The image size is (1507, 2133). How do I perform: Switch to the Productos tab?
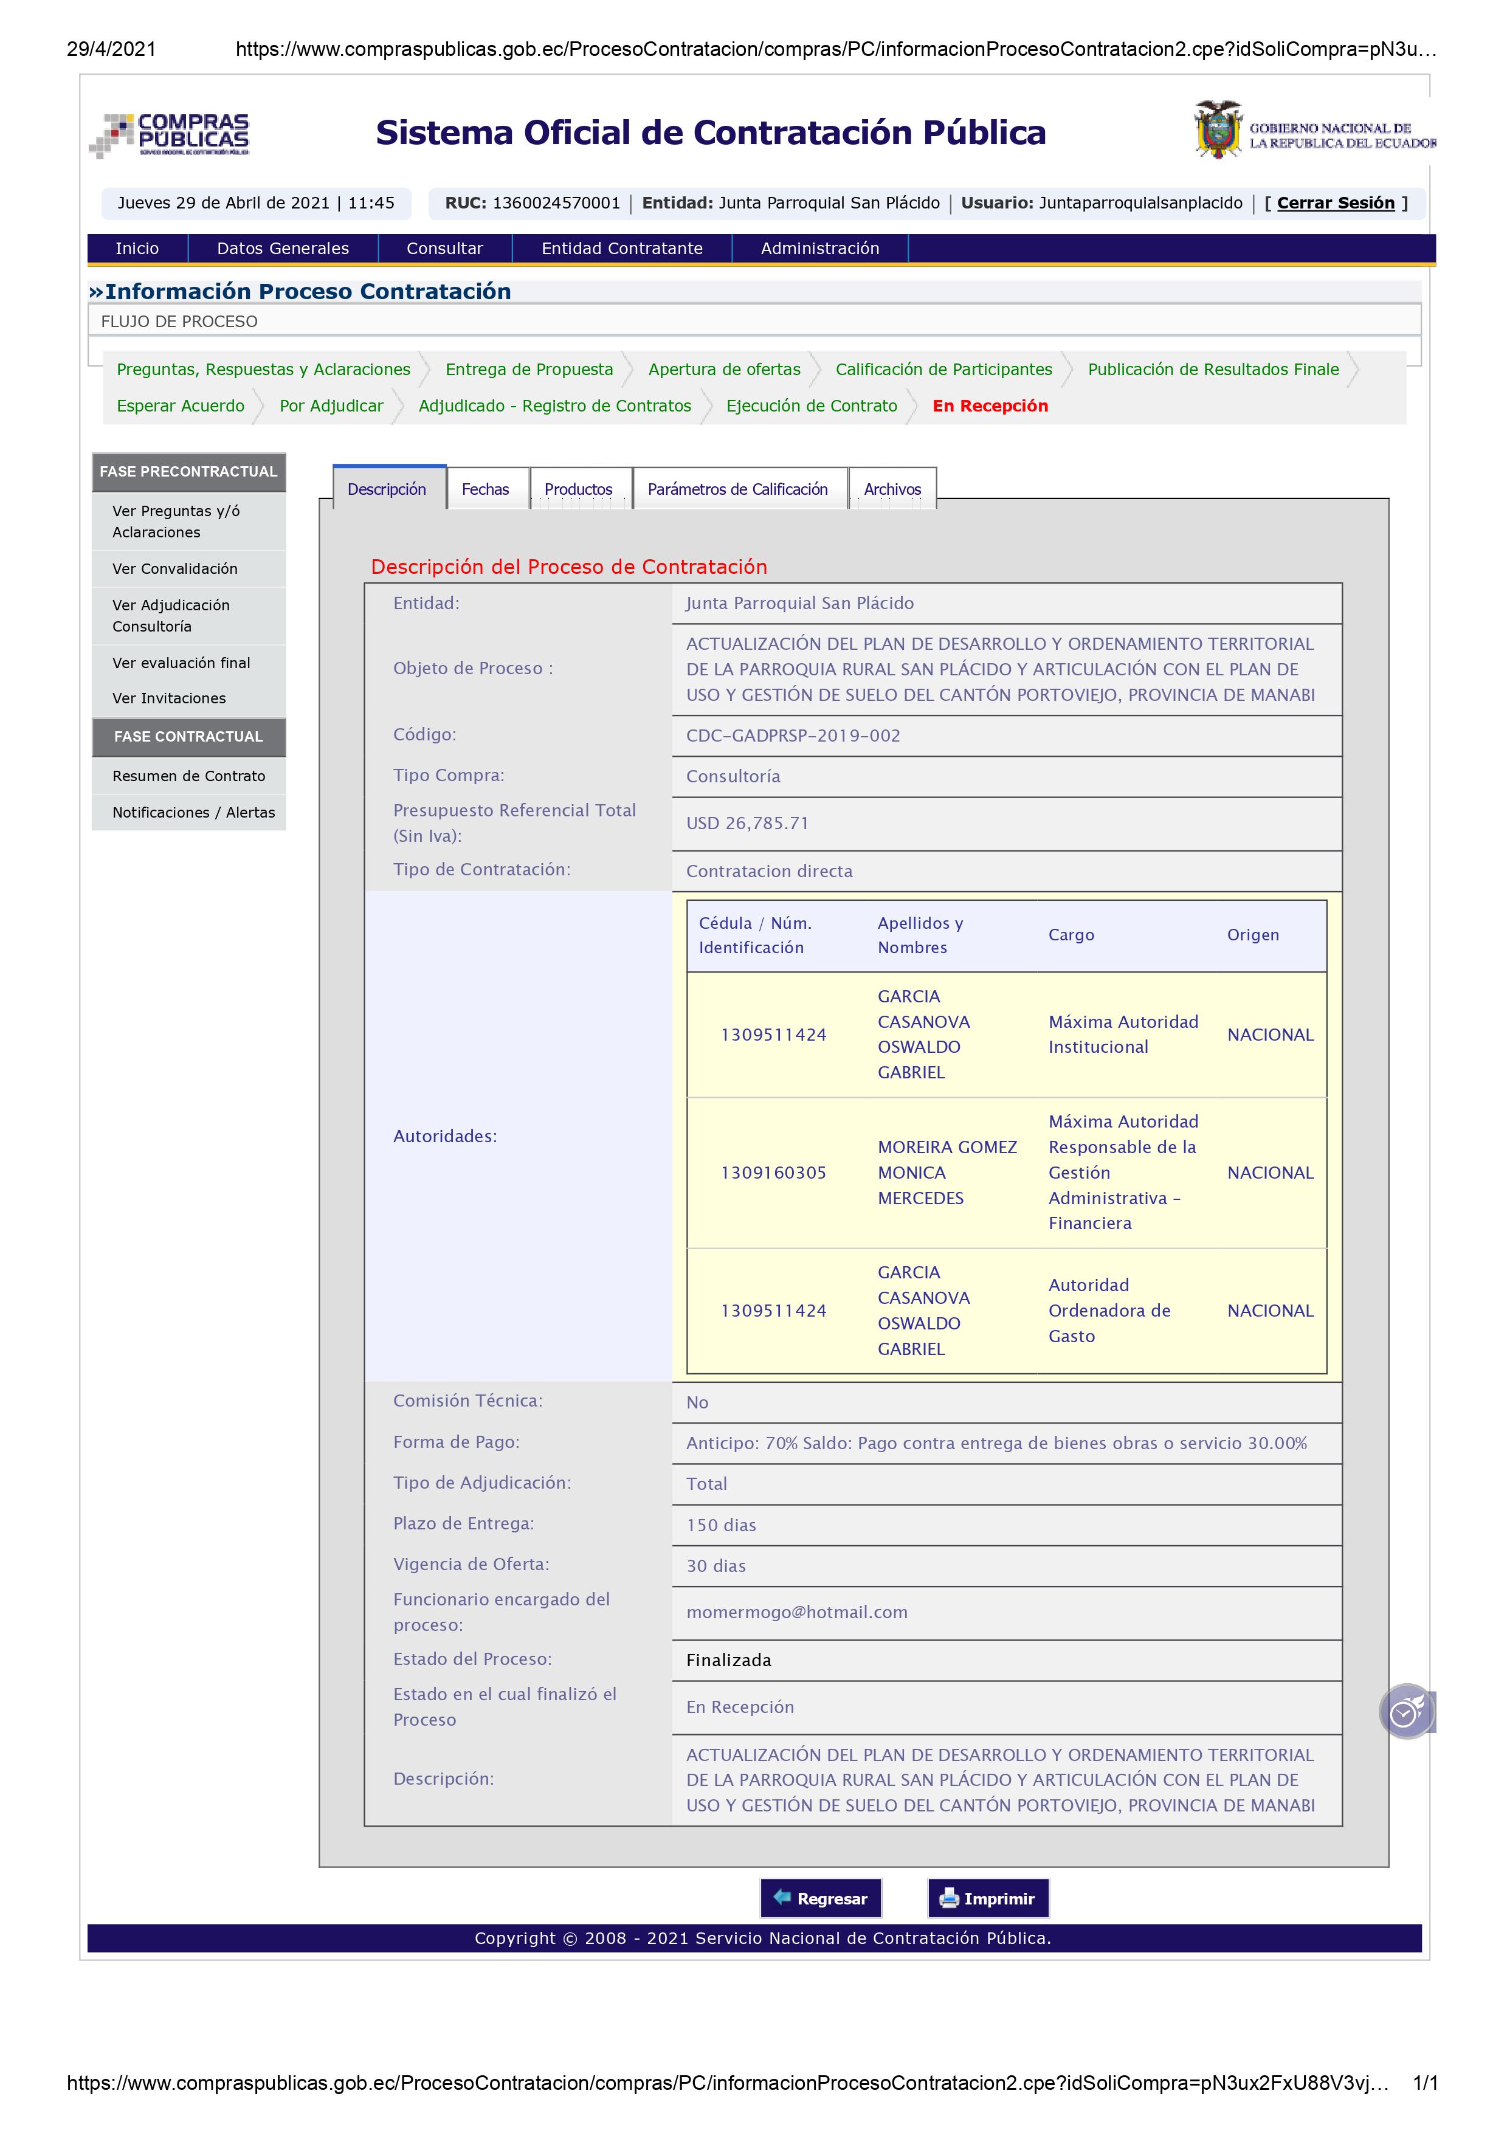(578, 489)
